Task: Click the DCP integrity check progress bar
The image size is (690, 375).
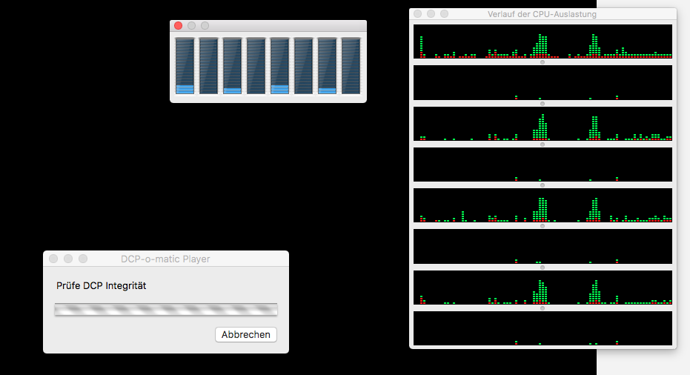Action: point(166,310)
